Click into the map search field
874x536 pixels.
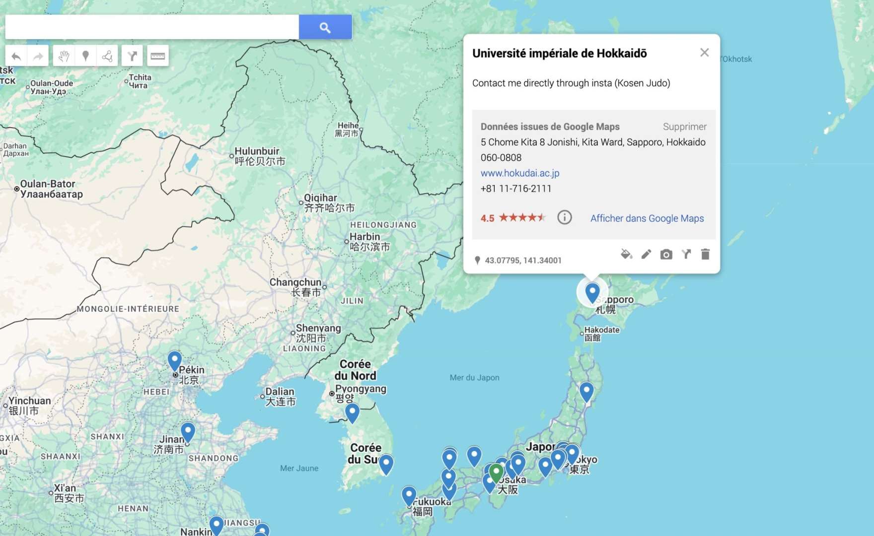152,27
